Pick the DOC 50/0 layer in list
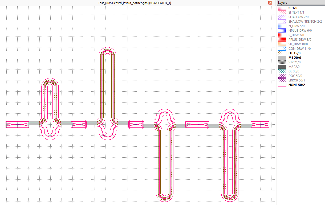The width and height of the screenshot is (325, 205). click(x=295, y=76)
